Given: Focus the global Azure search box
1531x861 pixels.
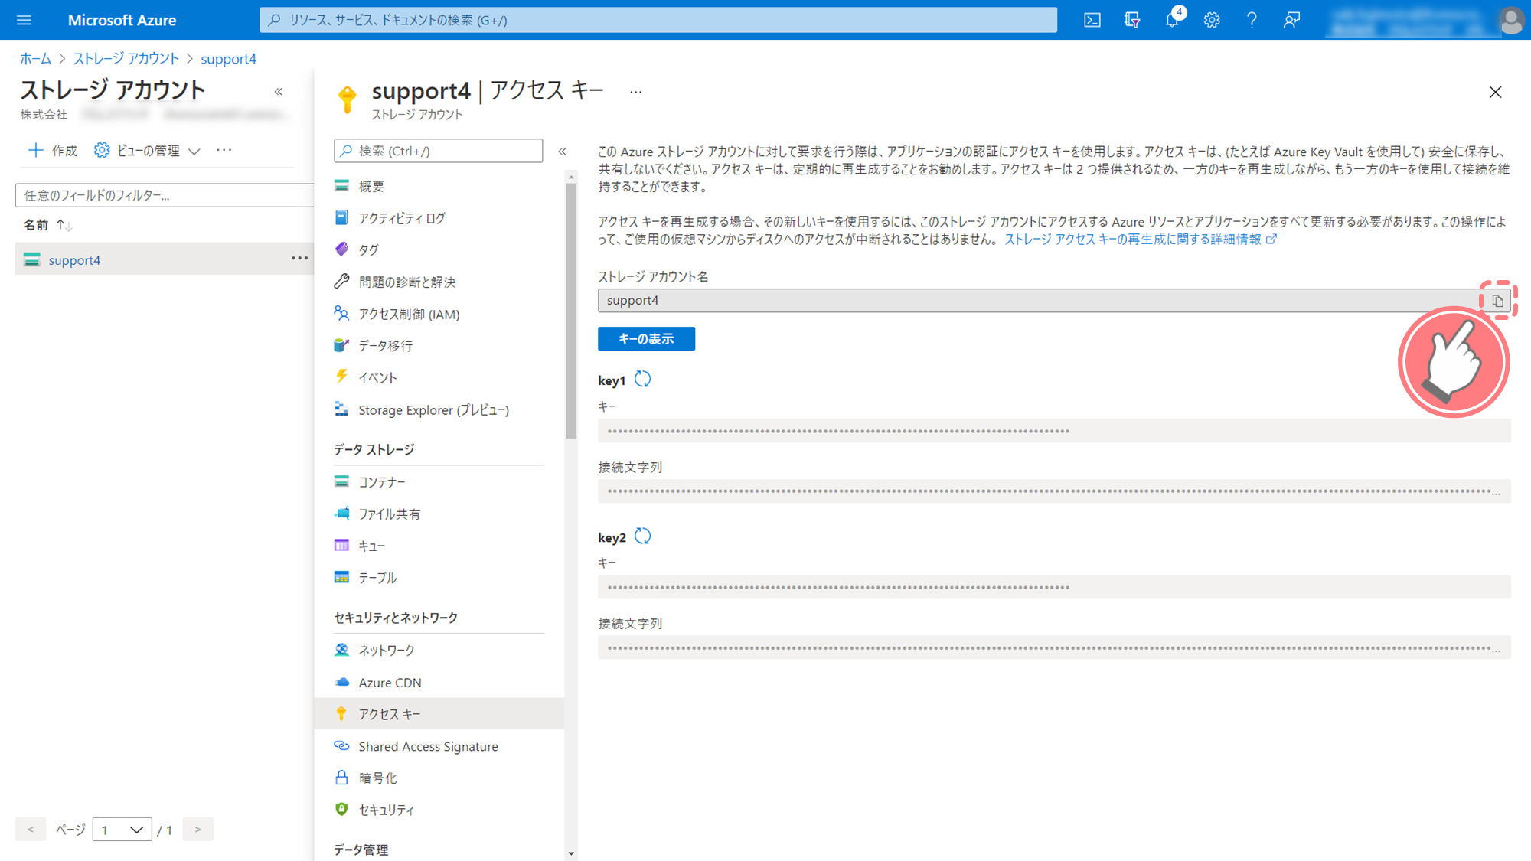Looking at the screenshot, I should coord(658,20).
